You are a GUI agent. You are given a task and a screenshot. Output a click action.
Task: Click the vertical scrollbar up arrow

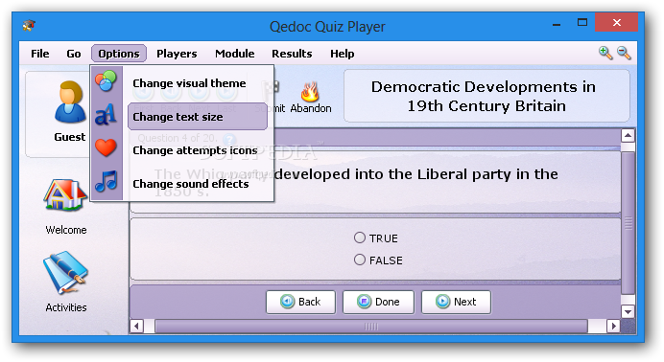click(628, 136)
